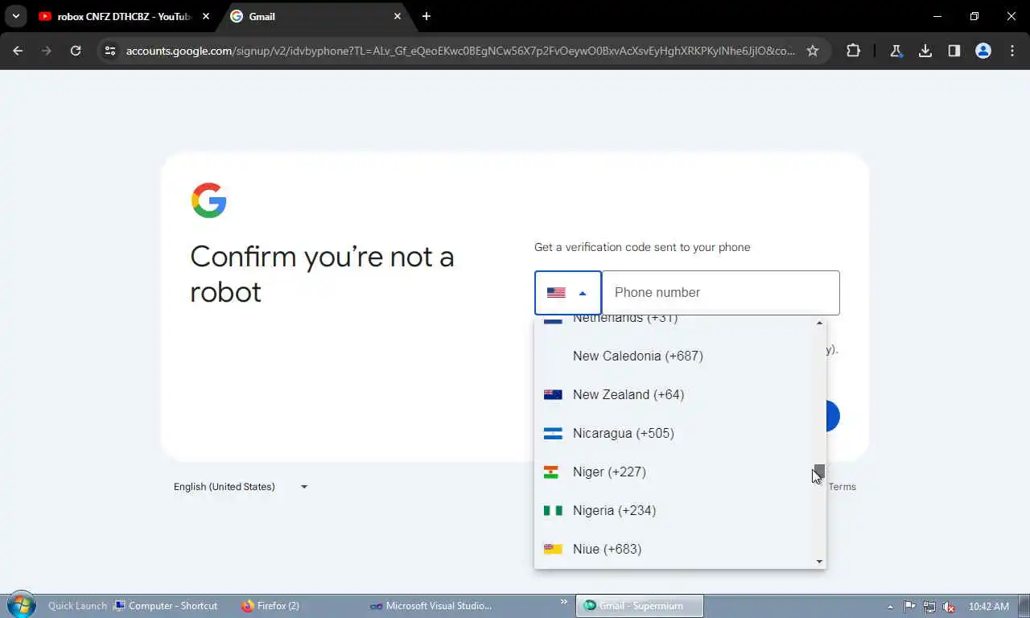
Task: Open the Extensions puzzle icon
Action: pos(853,51)
